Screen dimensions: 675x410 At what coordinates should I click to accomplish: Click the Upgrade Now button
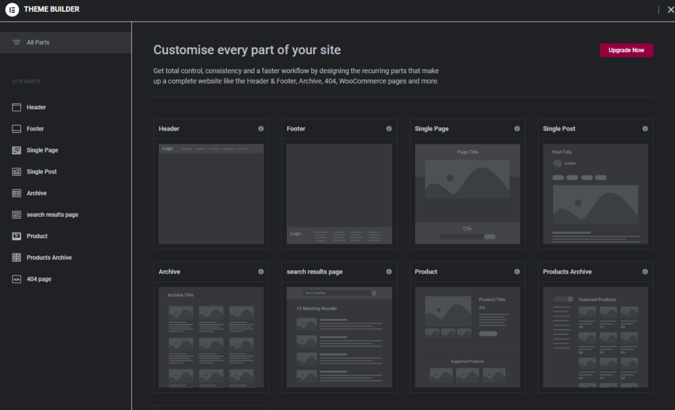(626, 50)
